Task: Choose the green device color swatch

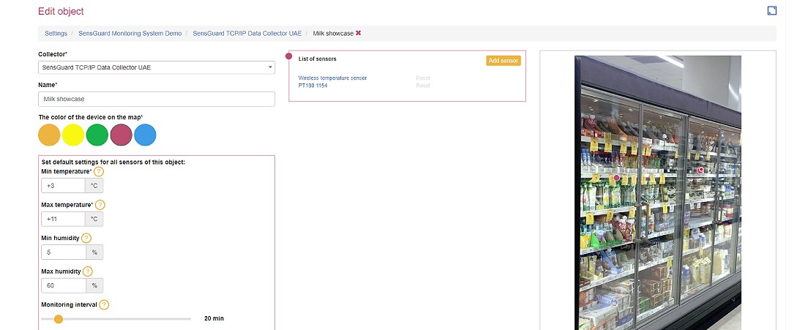Action: pos(97,135)
